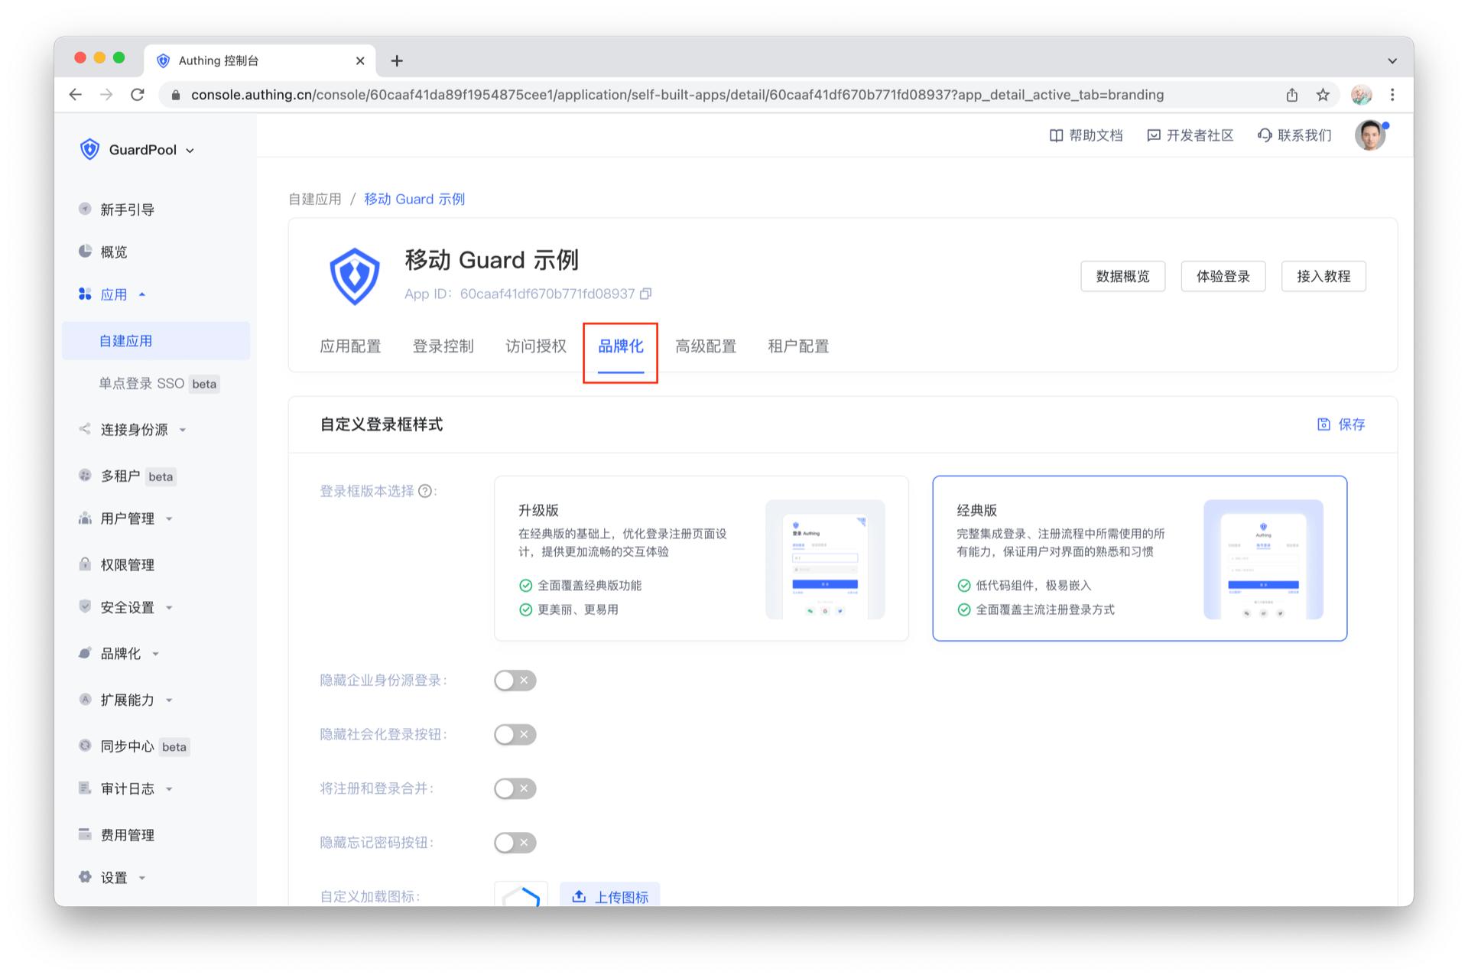Expand the 用户管理 sidebar menu
1468x978 pixels.
128,518
